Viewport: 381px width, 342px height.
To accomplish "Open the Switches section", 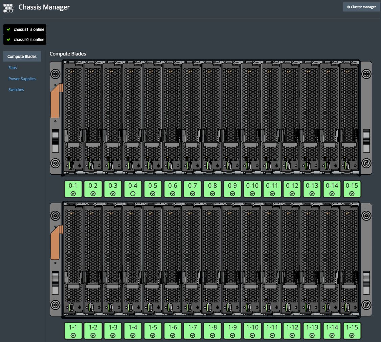I will click(16, 90).
